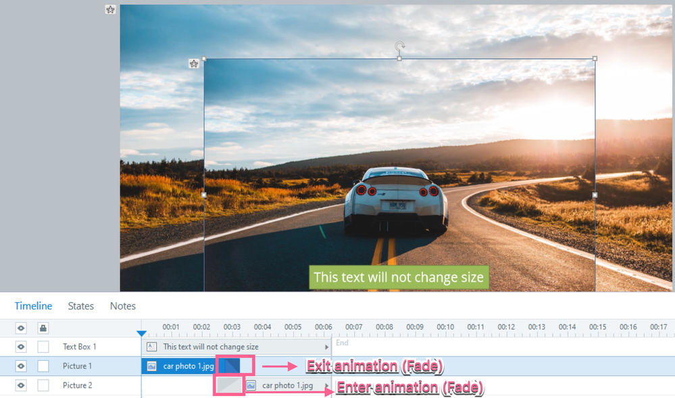
Task: Click the blue playhead marker on timeline
Action: [x=142, y=333]
